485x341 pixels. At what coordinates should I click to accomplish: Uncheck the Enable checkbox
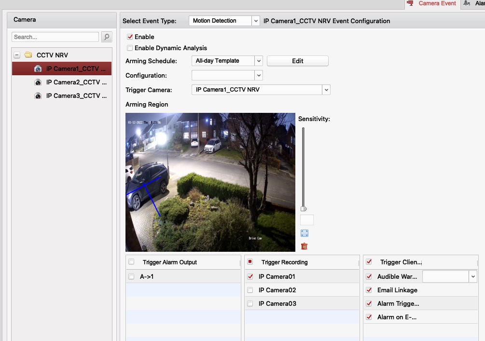130,37
